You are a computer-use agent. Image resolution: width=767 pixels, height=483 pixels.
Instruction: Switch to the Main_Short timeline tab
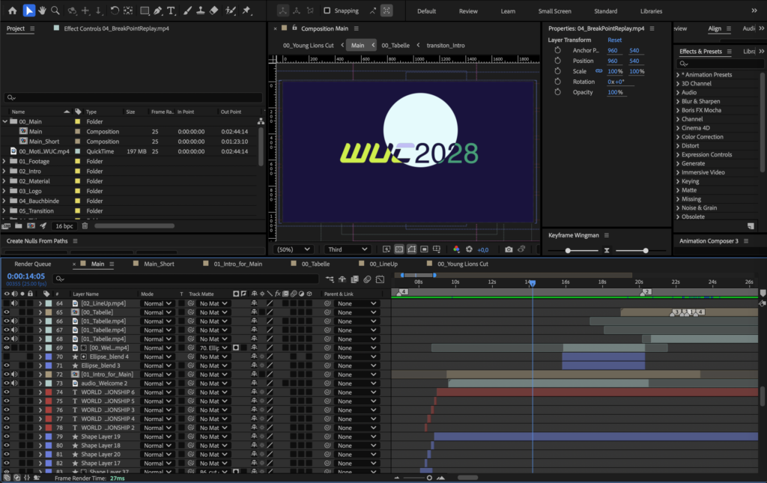click(x=159, y=264)
